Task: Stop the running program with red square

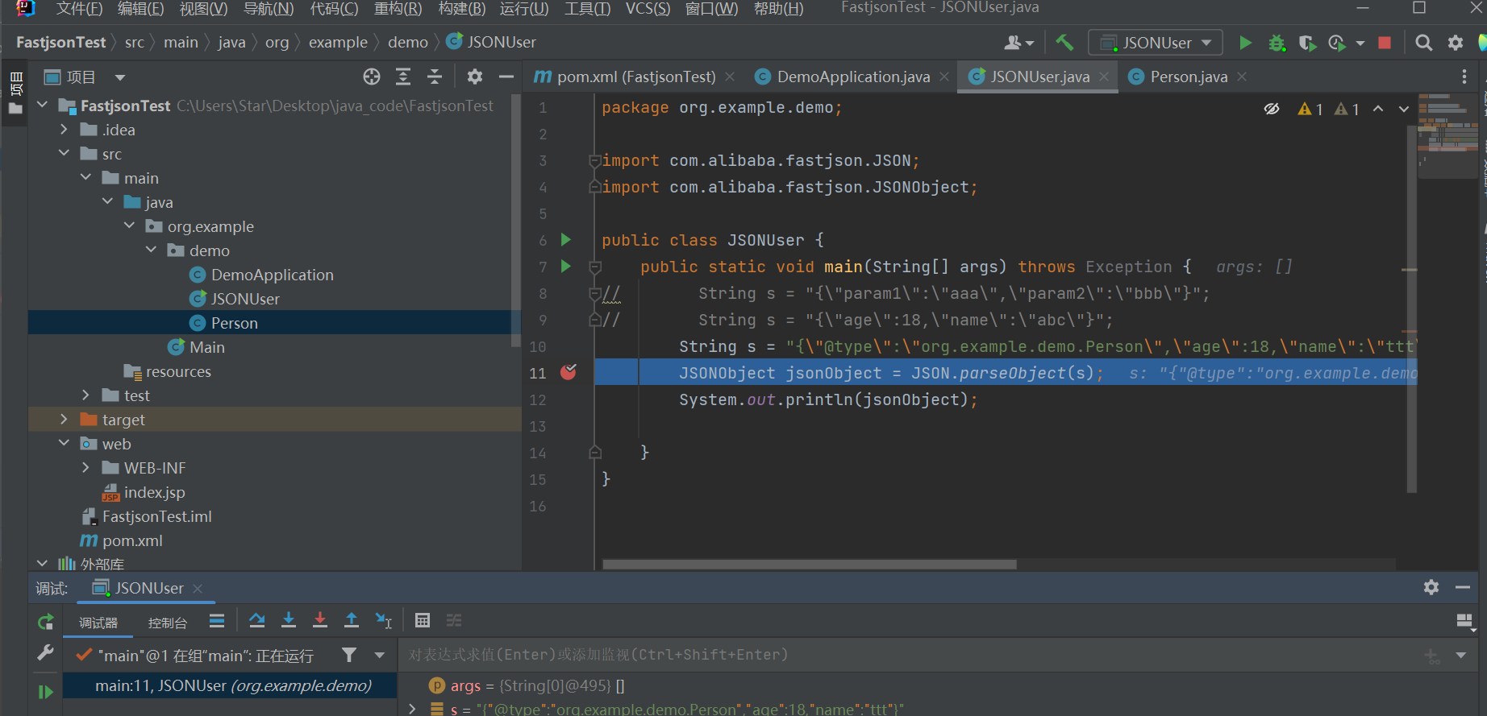Action: pos(1385,43)
